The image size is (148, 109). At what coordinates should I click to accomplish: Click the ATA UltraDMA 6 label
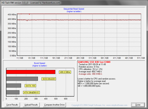[x=31, y=92]
